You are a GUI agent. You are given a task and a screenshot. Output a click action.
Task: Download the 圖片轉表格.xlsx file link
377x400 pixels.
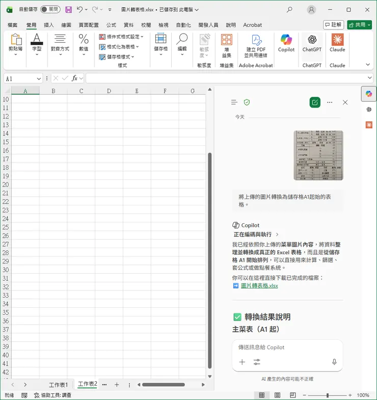pos(259,286)
